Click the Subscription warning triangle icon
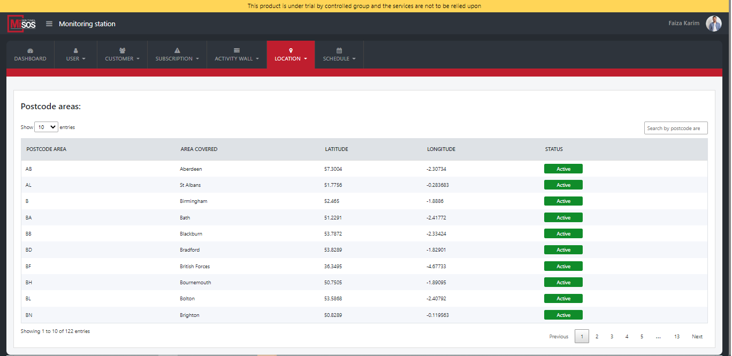Screen dimensions: 732x356 177,51
